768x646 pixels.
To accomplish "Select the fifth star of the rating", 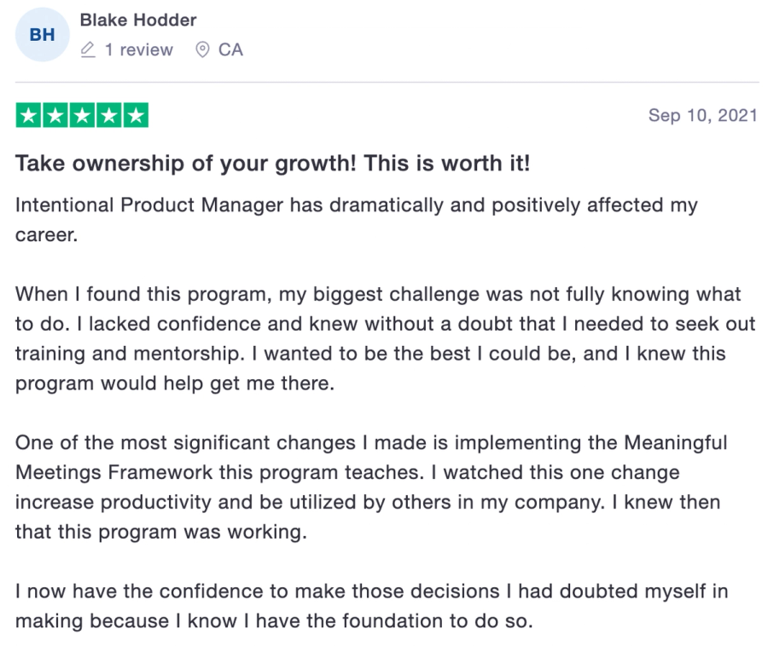I will (x=137, y=113).
